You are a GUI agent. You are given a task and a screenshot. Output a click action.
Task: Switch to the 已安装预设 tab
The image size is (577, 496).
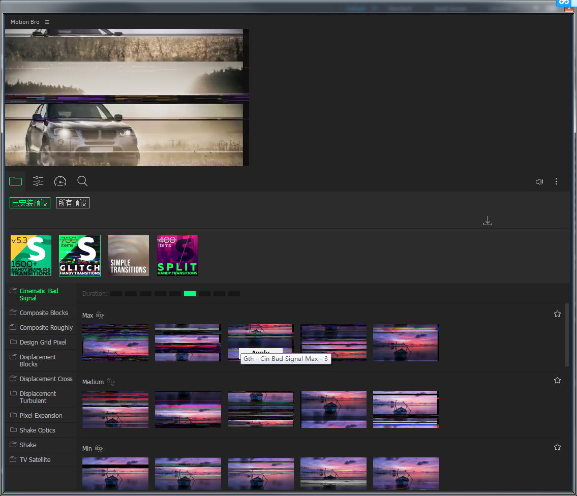pyautogui.click(x=30, y=203)
